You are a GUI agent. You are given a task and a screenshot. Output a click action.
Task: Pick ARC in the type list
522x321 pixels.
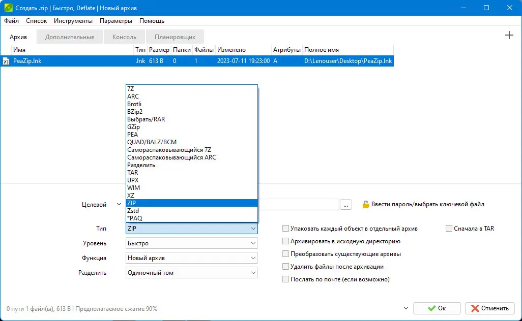pyautogui.click(x=191, y=97)
